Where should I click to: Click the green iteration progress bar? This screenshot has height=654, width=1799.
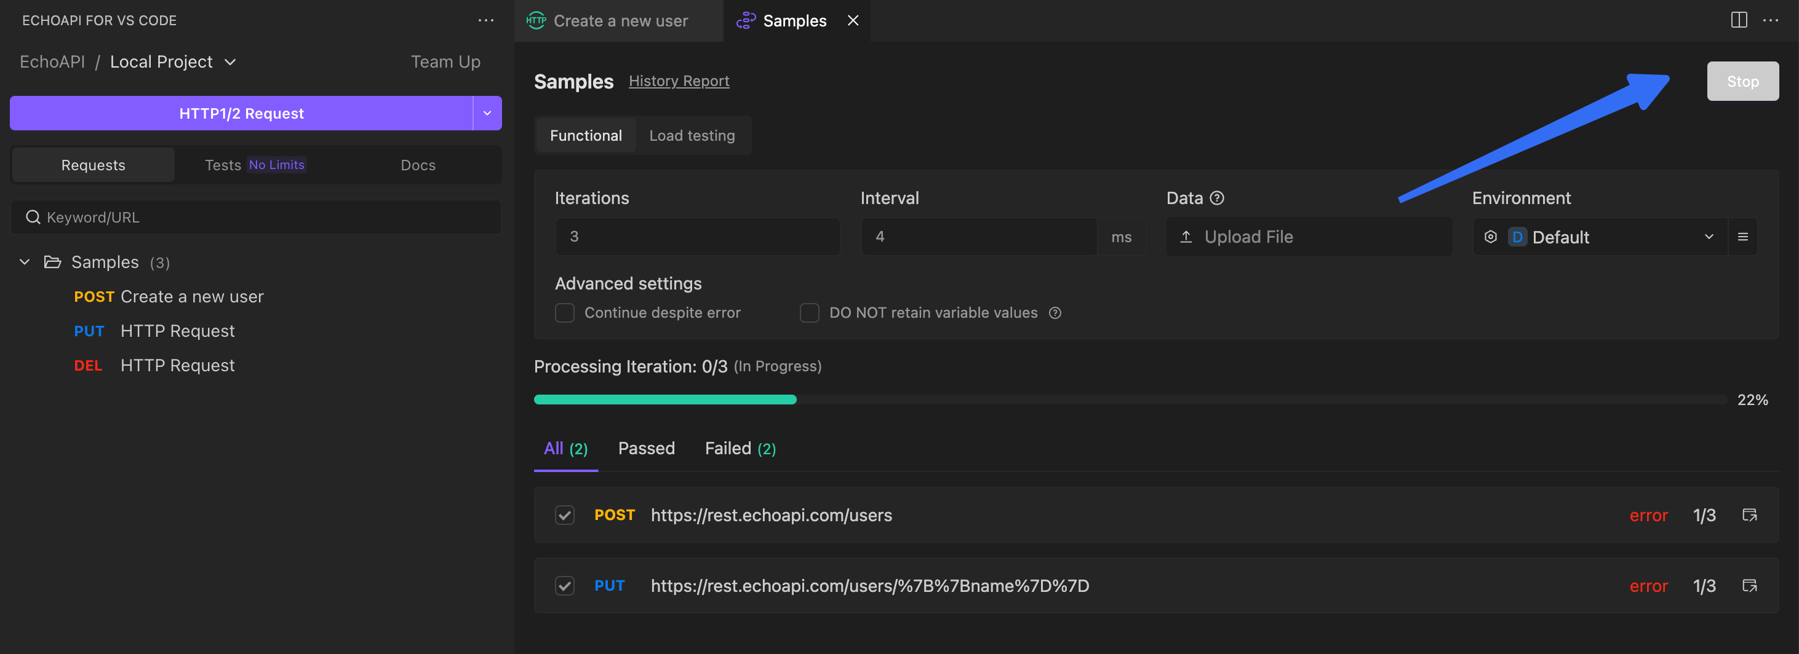tap(665, 400)
